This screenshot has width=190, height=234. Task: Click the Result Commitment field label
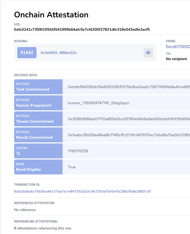[34, 137]
